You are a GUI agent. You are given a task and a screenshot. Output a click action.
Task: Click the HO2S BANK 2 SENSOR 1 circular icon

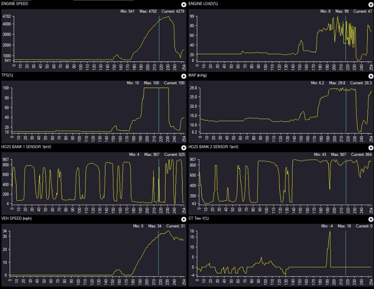tap(370, 148)
